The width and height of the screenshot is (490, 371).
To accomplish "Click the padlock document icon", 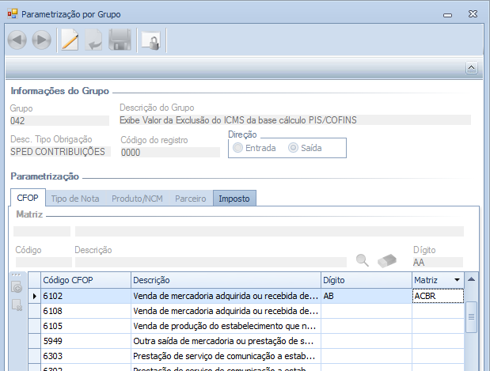I will (151, 40).
